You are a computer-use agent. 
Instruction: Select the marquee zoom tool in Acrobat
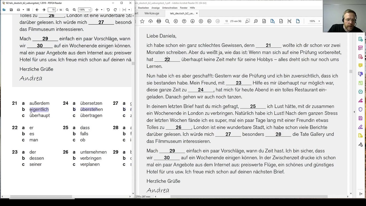tap(248, 21)
